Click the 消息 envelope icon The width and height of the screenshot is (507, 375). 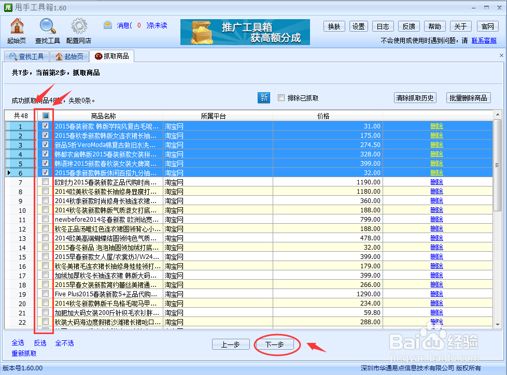107,24
